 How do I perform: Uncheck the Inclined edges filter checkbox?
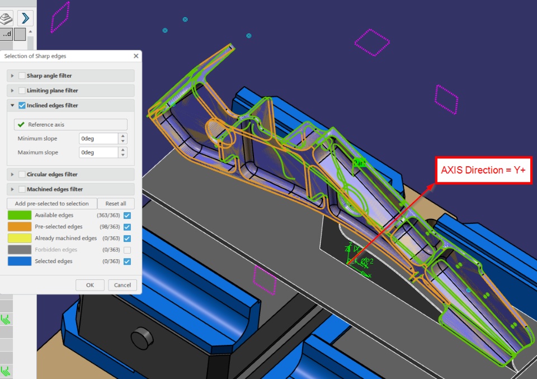click(x=22, y=105)
